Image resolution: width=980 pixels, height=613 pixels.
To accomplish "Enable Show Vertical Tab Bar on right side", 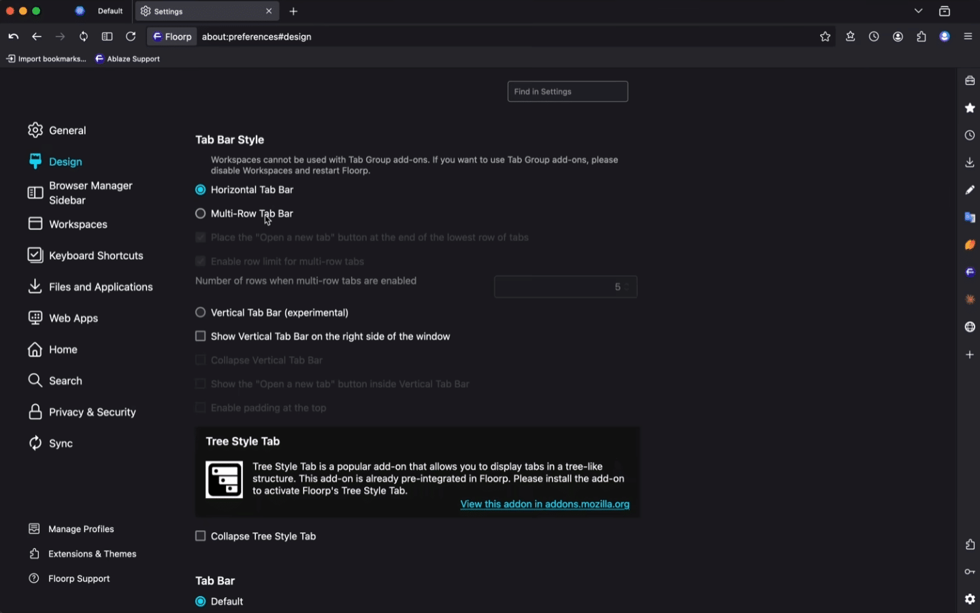I will point(200,336).
